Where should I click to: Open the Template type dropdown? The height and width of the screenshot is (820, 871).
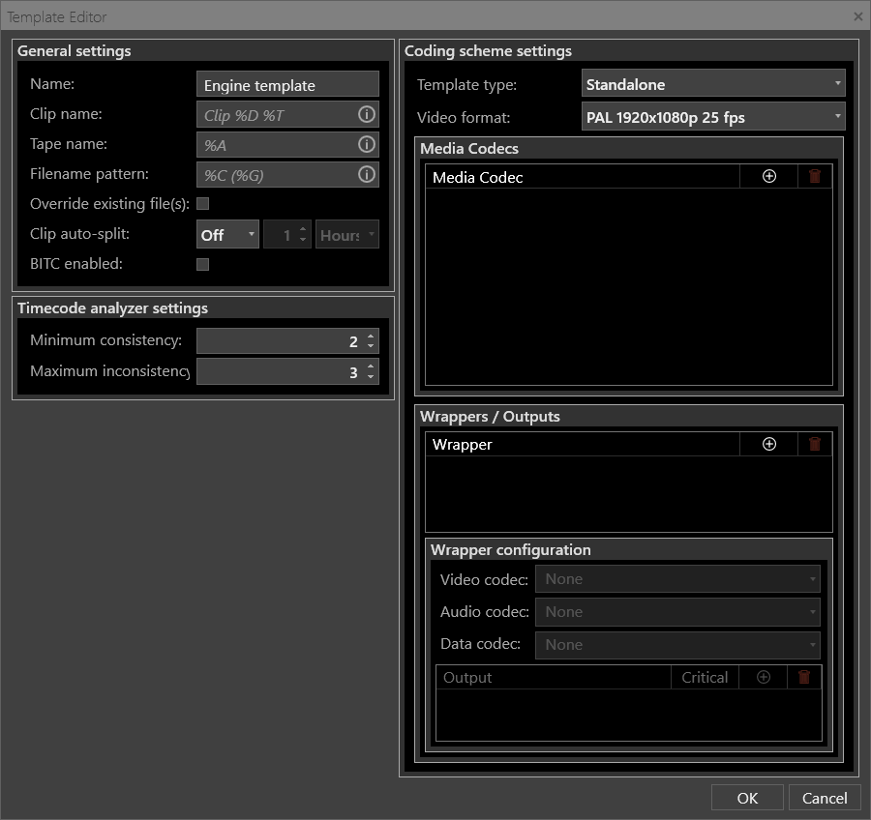(x=713, y=83)
